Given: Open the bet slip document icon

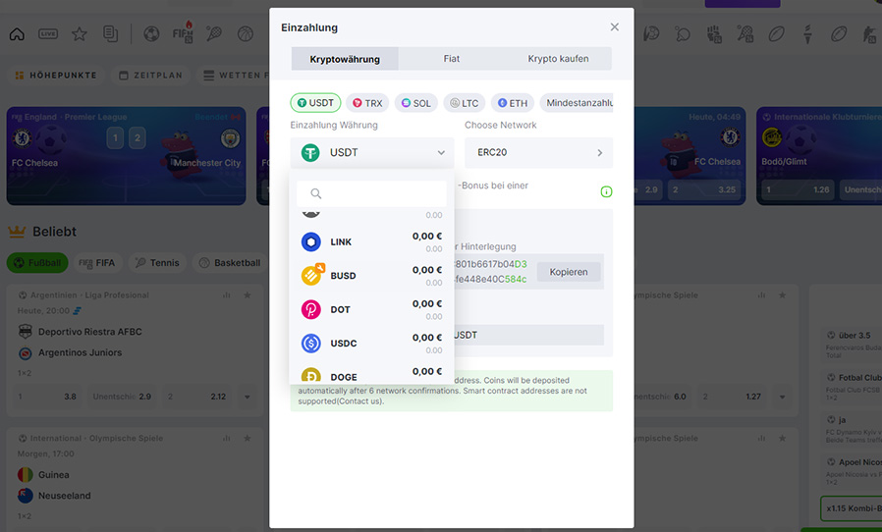Looking at the screenshot, I should point(110,33).
